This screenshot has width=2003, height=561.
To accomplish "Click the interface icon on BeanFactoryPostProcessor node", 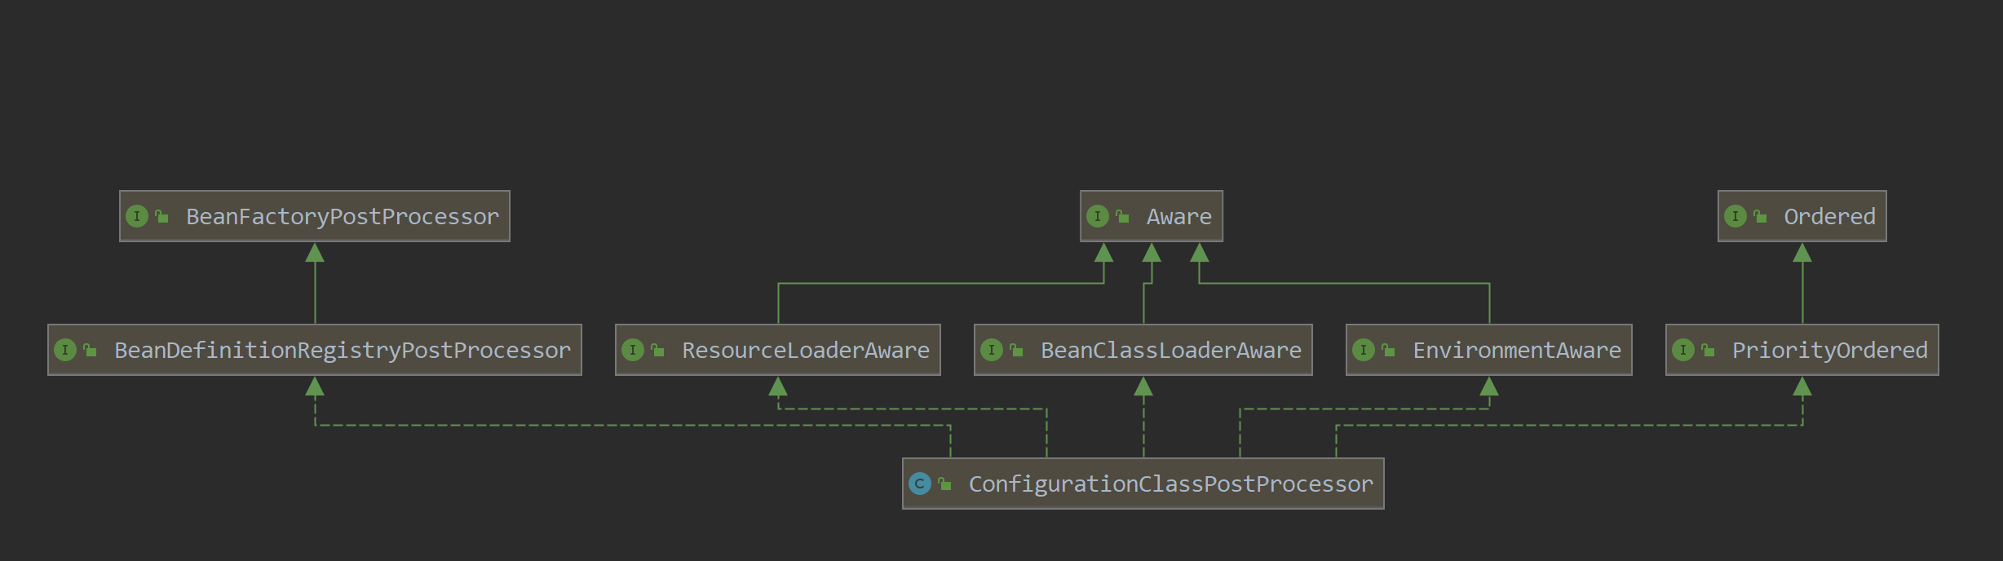I will (x=137, y=217).
